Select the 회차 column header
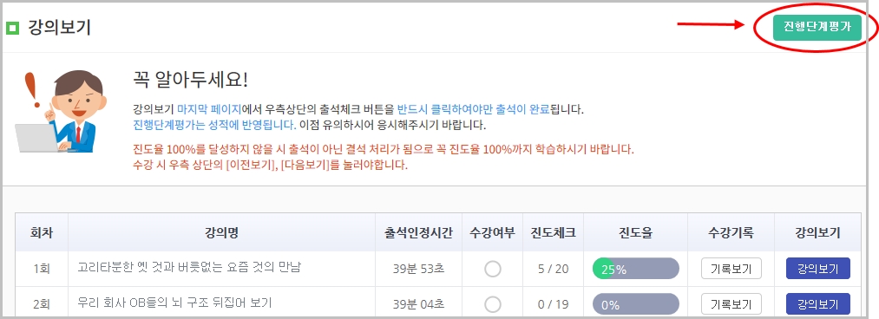This screenshot has width=879, height=319. (x=42, y=233)
